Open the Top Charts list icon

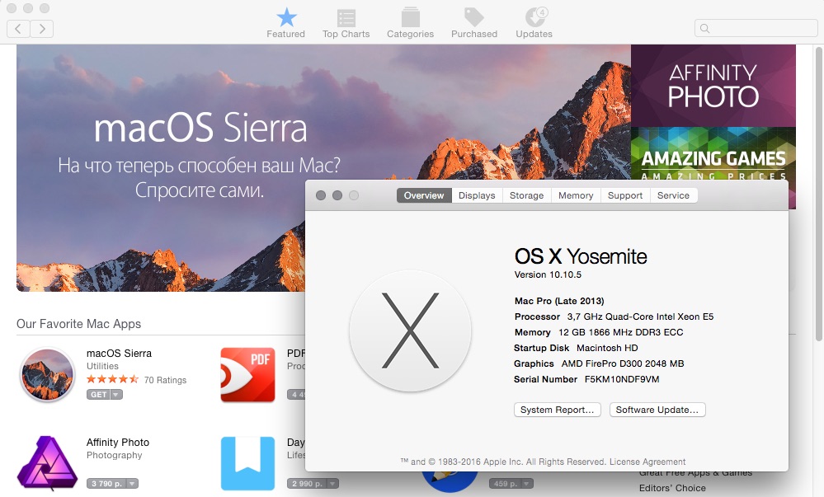pyautogui.click(x=346, y=17)
